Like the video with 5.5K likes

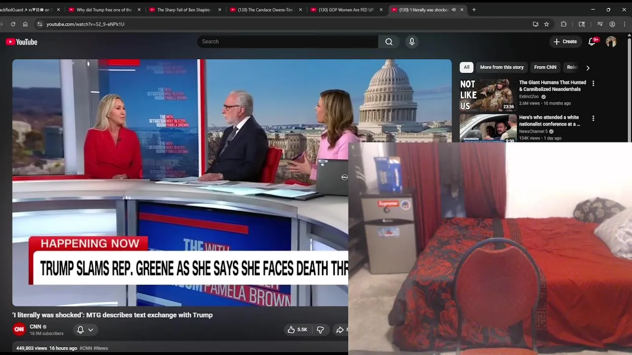(297, 330)
